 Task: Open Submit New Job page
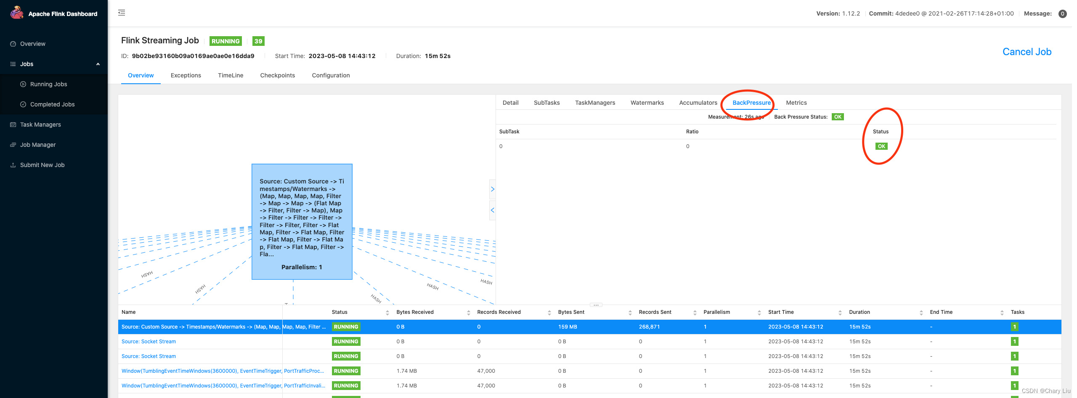[42, 165]
